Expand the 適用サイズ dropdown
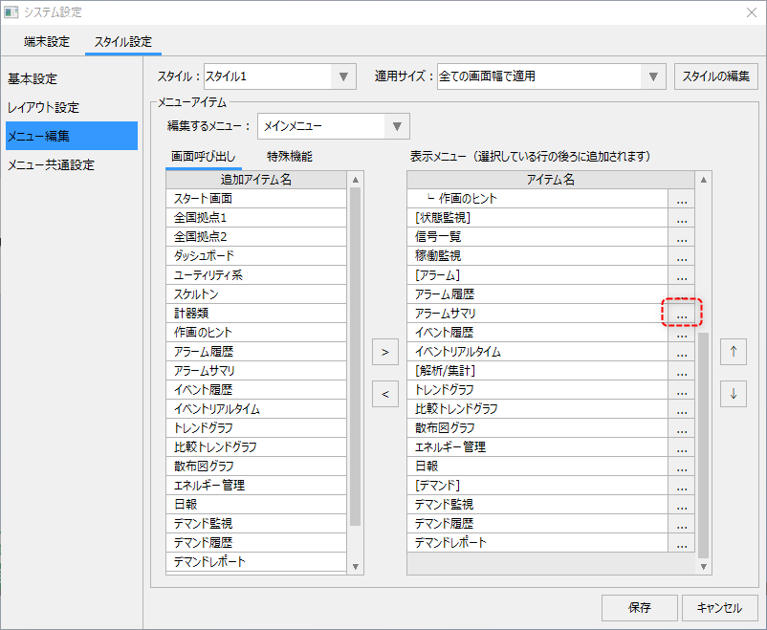Image resolution: width=767 pixels, height=630 pixels. point(654,76)
